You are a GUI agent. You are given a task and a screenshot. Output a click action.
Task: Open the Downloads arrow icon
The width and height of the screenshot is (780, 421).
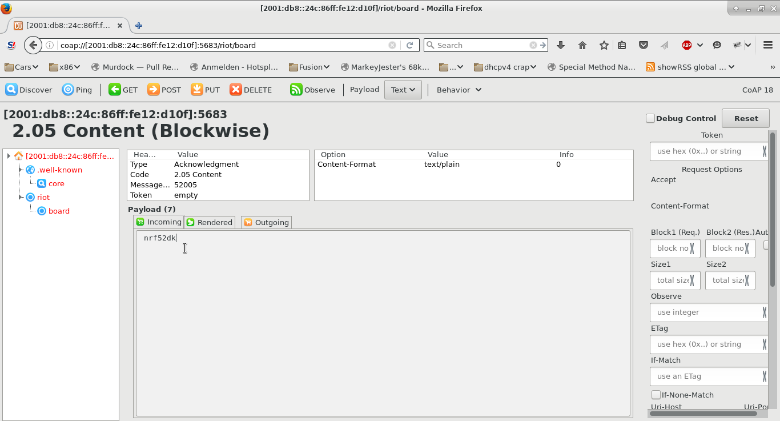[x=560, y=45]
